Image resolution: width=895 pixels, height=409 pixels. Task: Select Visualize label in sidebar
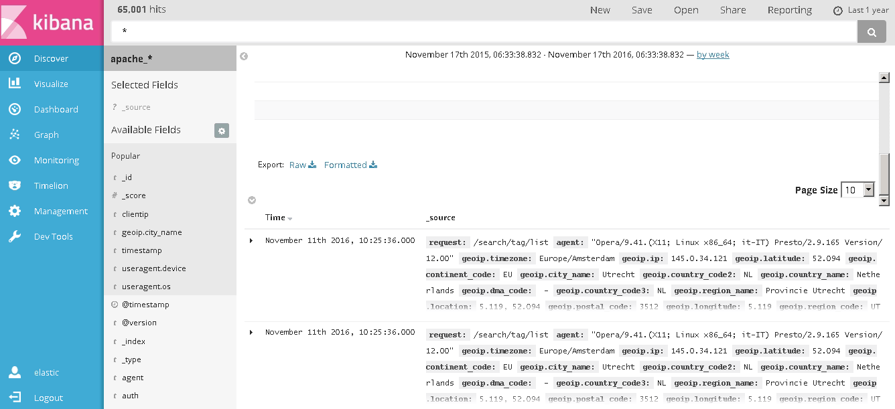51,84
